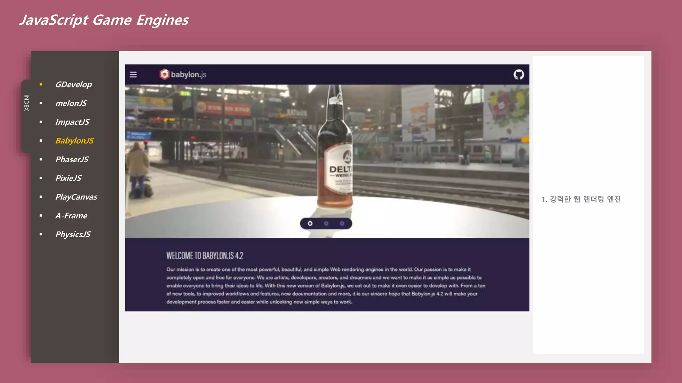The width and height of the screenshot is (682, 383).
Task: Click the JavaScript Game Engines title
Action: tap(104, 20)
